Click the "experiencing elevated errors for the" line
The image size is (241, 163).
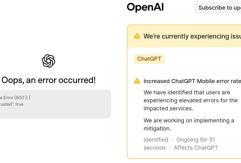[190, 101]
